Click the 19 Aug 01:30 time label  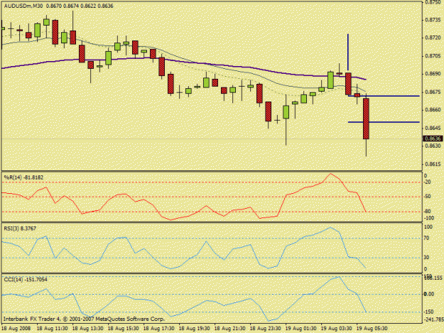(x=300, y=329)
